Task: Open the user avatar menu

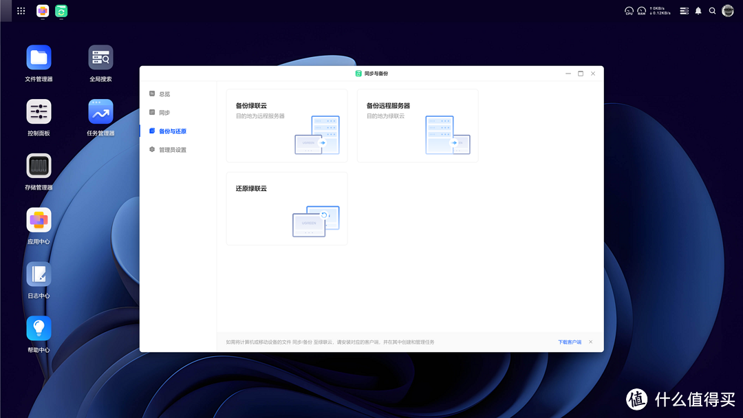Action: (728, 11)
